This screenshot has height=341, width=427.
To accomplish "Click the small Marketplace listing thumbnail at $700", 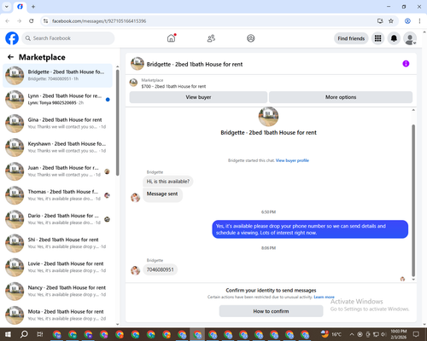I will pyautogui.click(x=133, y=83).
